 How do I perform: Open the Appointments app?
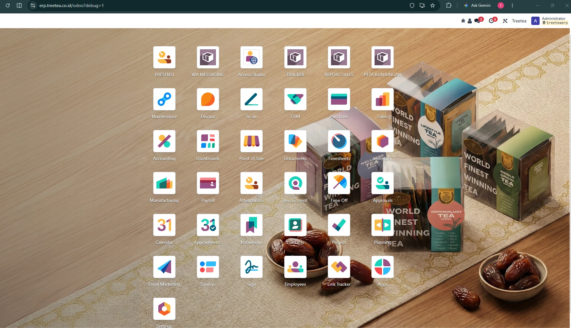coord(208,225)
